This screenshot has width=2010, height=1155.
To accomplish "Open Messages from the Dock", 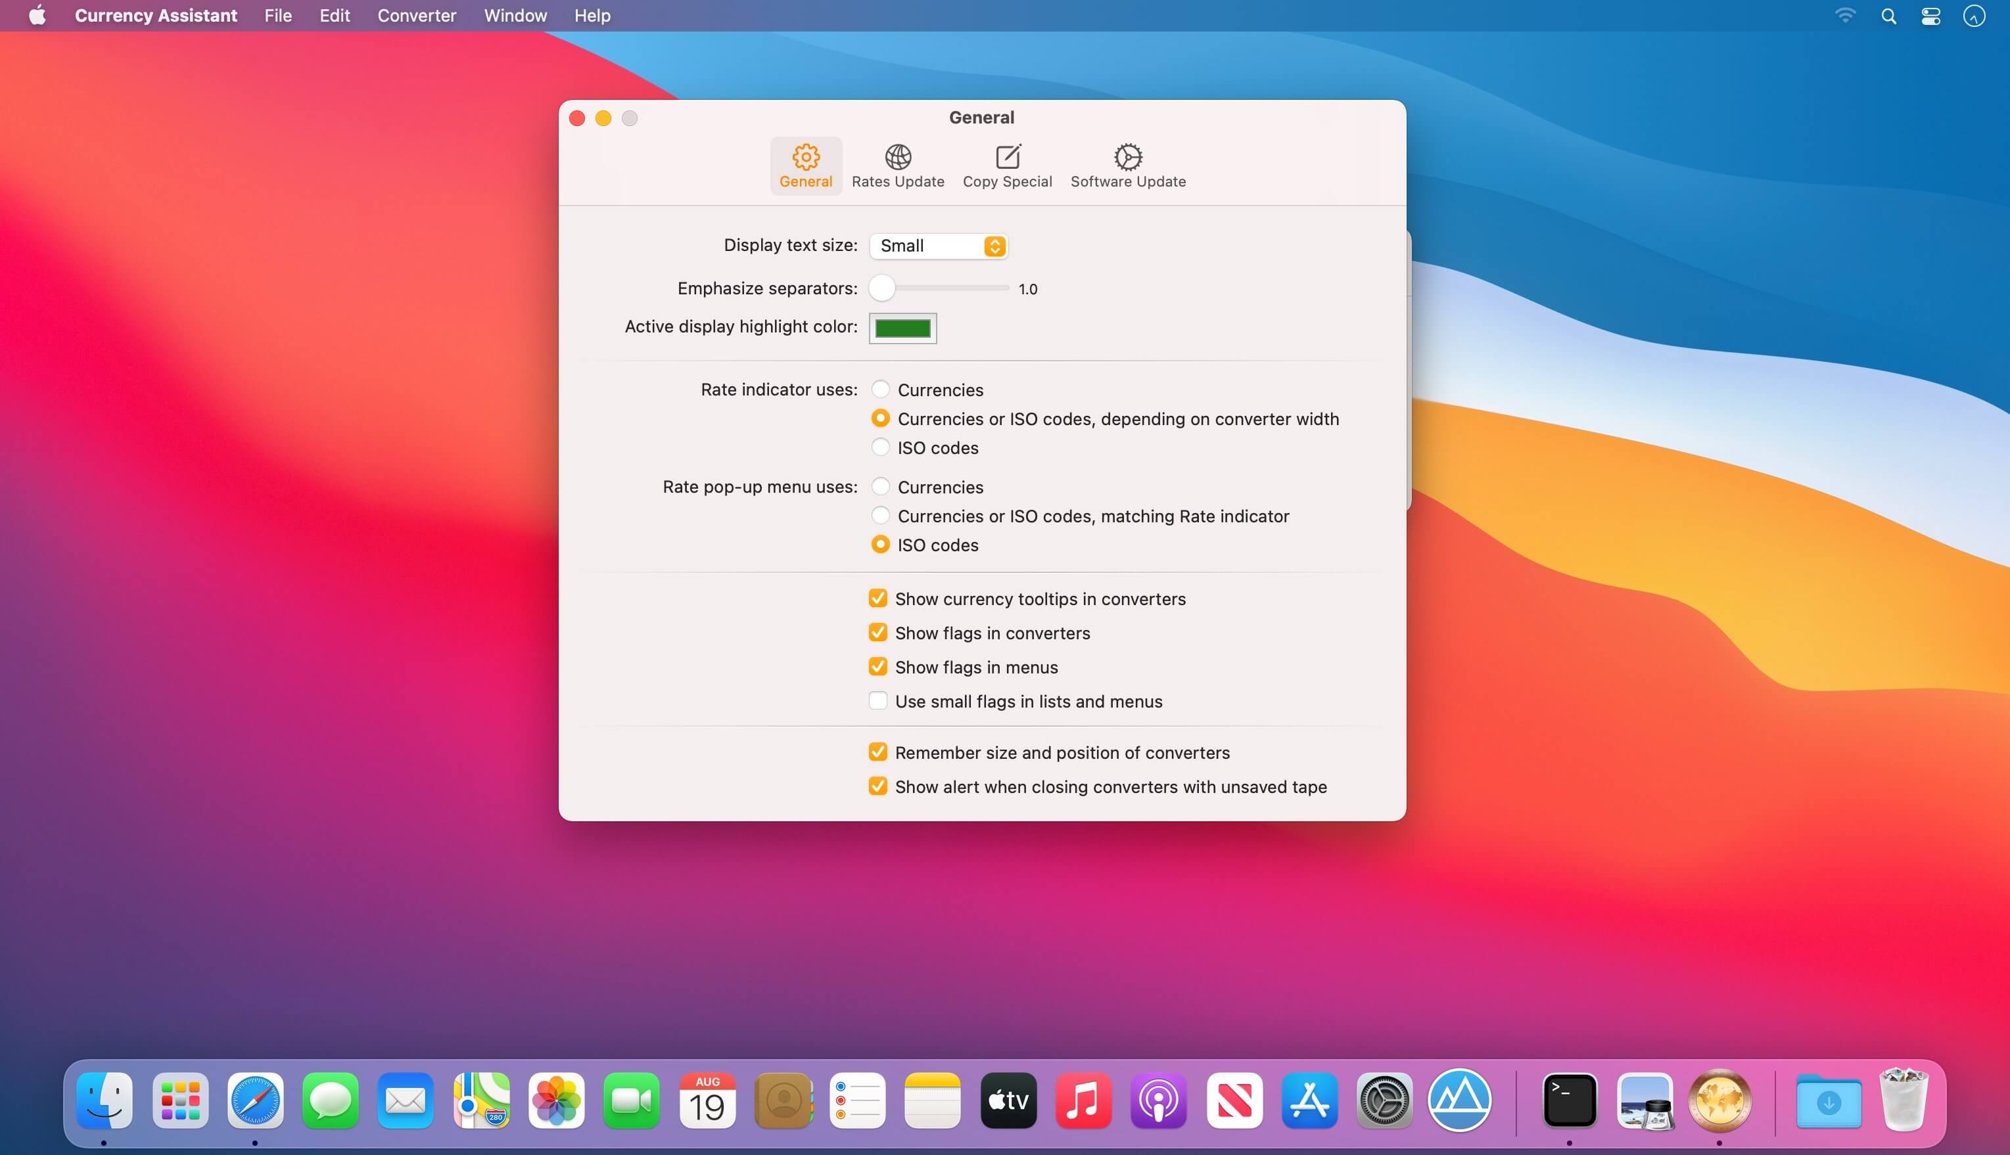I will pyautogui.click(x=330, y=1100).
